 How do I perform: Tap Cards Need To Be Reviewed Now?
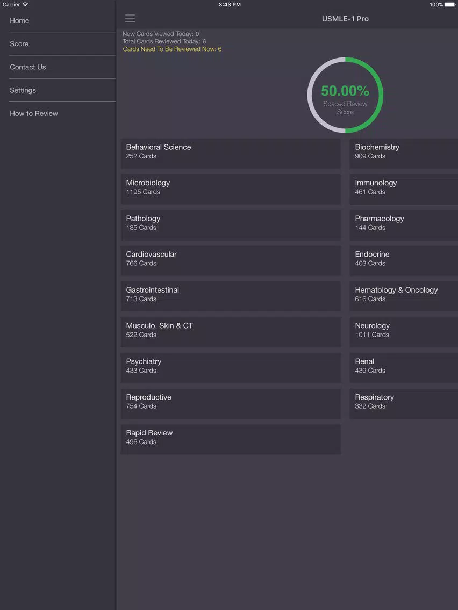[x=172, y=49]
